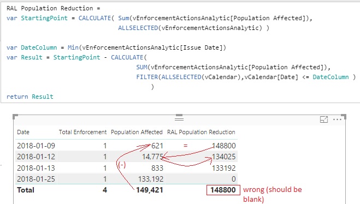The image size is (360, 204).
Task: Select the 2018-01-09 date cell
Action: [36, 146]
